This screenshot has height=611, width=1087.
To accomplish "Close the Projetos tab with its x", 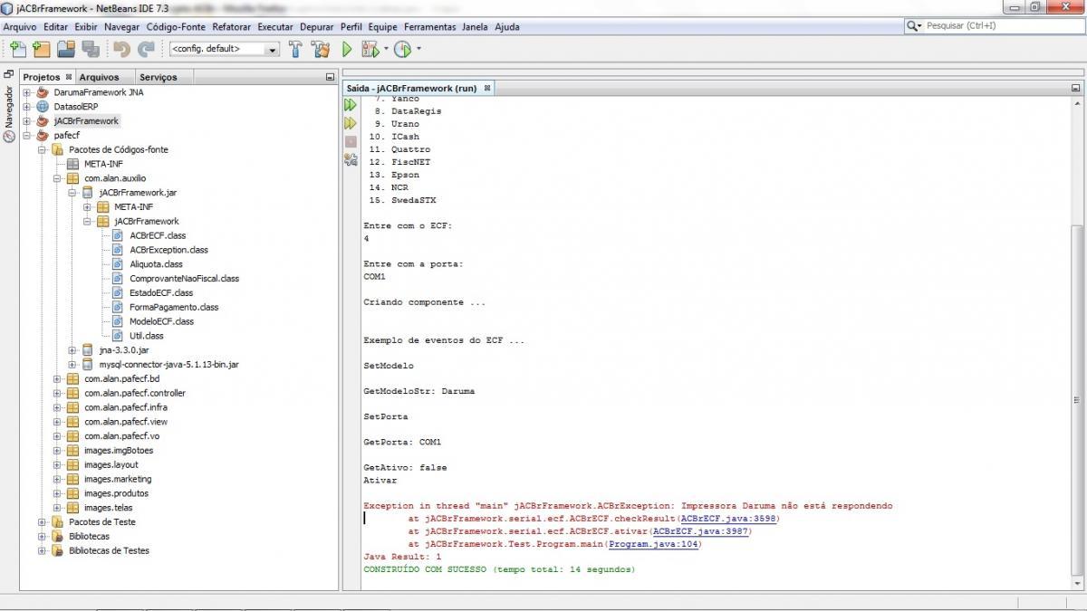I will click(x=68, y=77).
